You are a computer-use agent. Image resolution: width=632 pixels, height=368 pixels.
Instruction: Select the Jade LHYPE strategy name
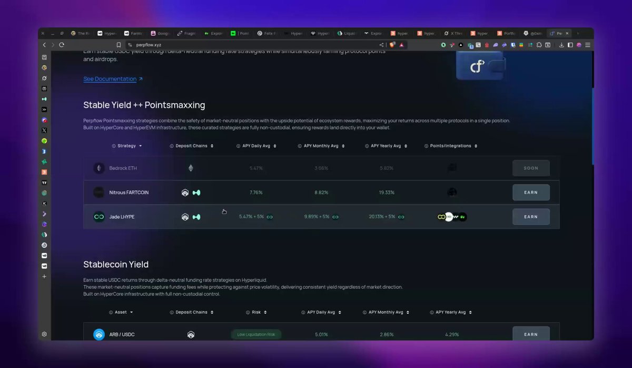[x=122, y=217]
